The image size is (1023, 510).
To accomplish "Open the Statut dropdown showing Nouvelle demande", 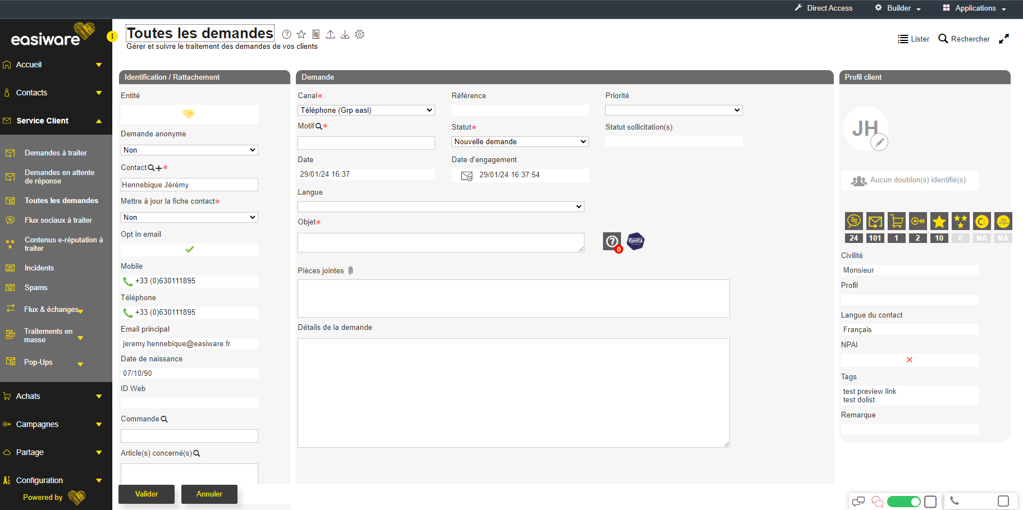I will (520, 142).
